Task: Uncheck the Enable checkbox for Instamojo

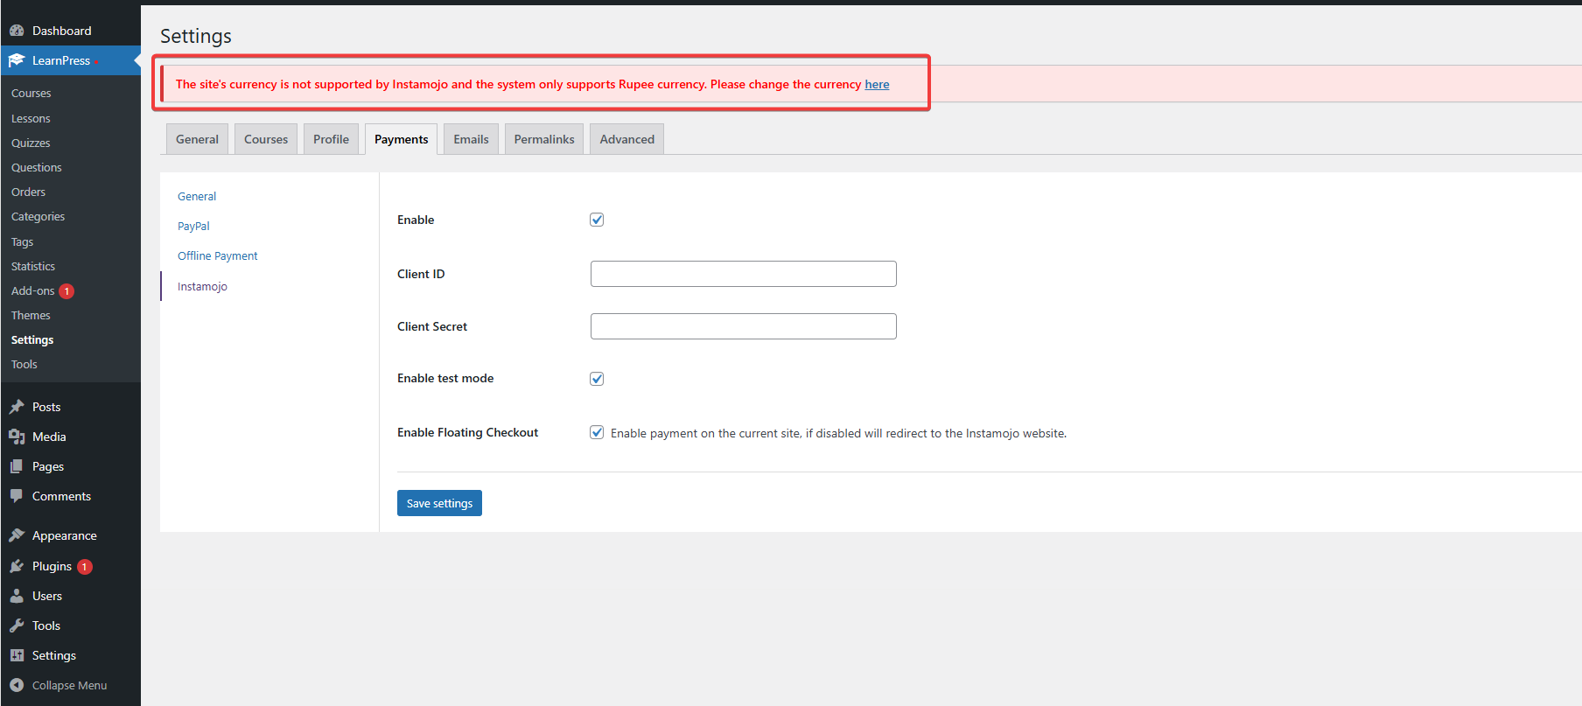Action: coord(597,220)
